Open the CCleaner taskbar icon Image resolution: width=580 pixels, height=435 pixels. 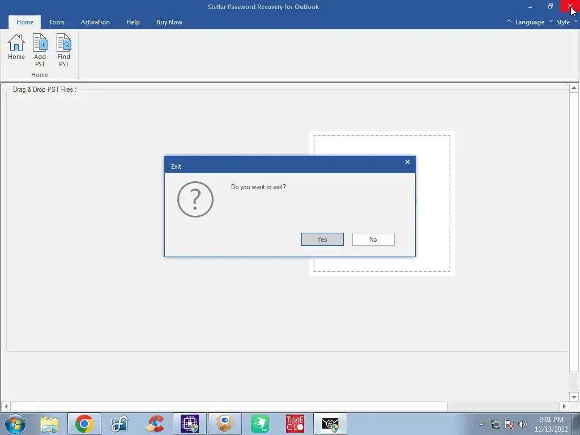[x=155, y=424]
